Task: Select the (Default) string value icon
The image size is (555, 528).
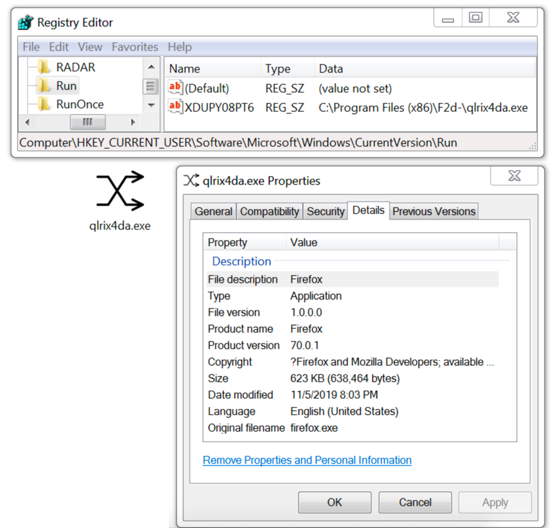Action: coord(175,88)
